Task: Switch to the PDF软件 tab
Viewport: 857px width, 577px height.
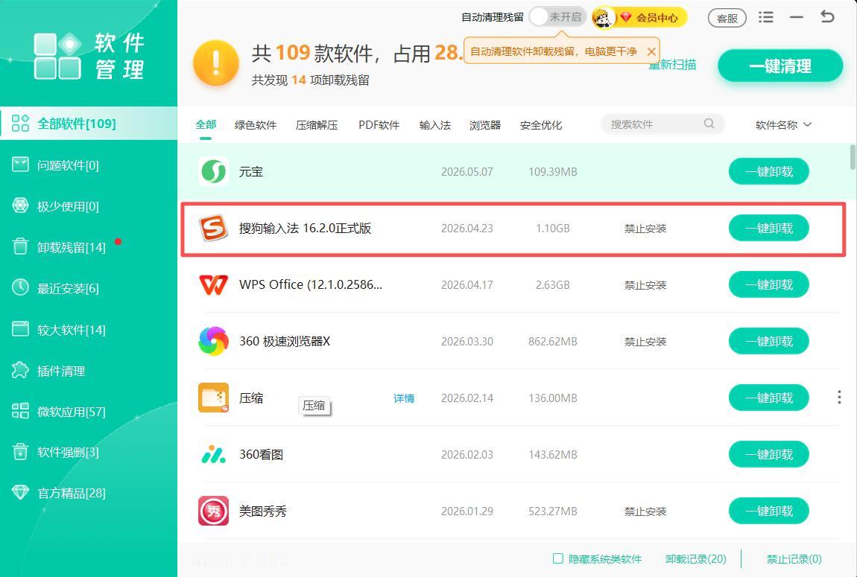Action: pos(379,125)
